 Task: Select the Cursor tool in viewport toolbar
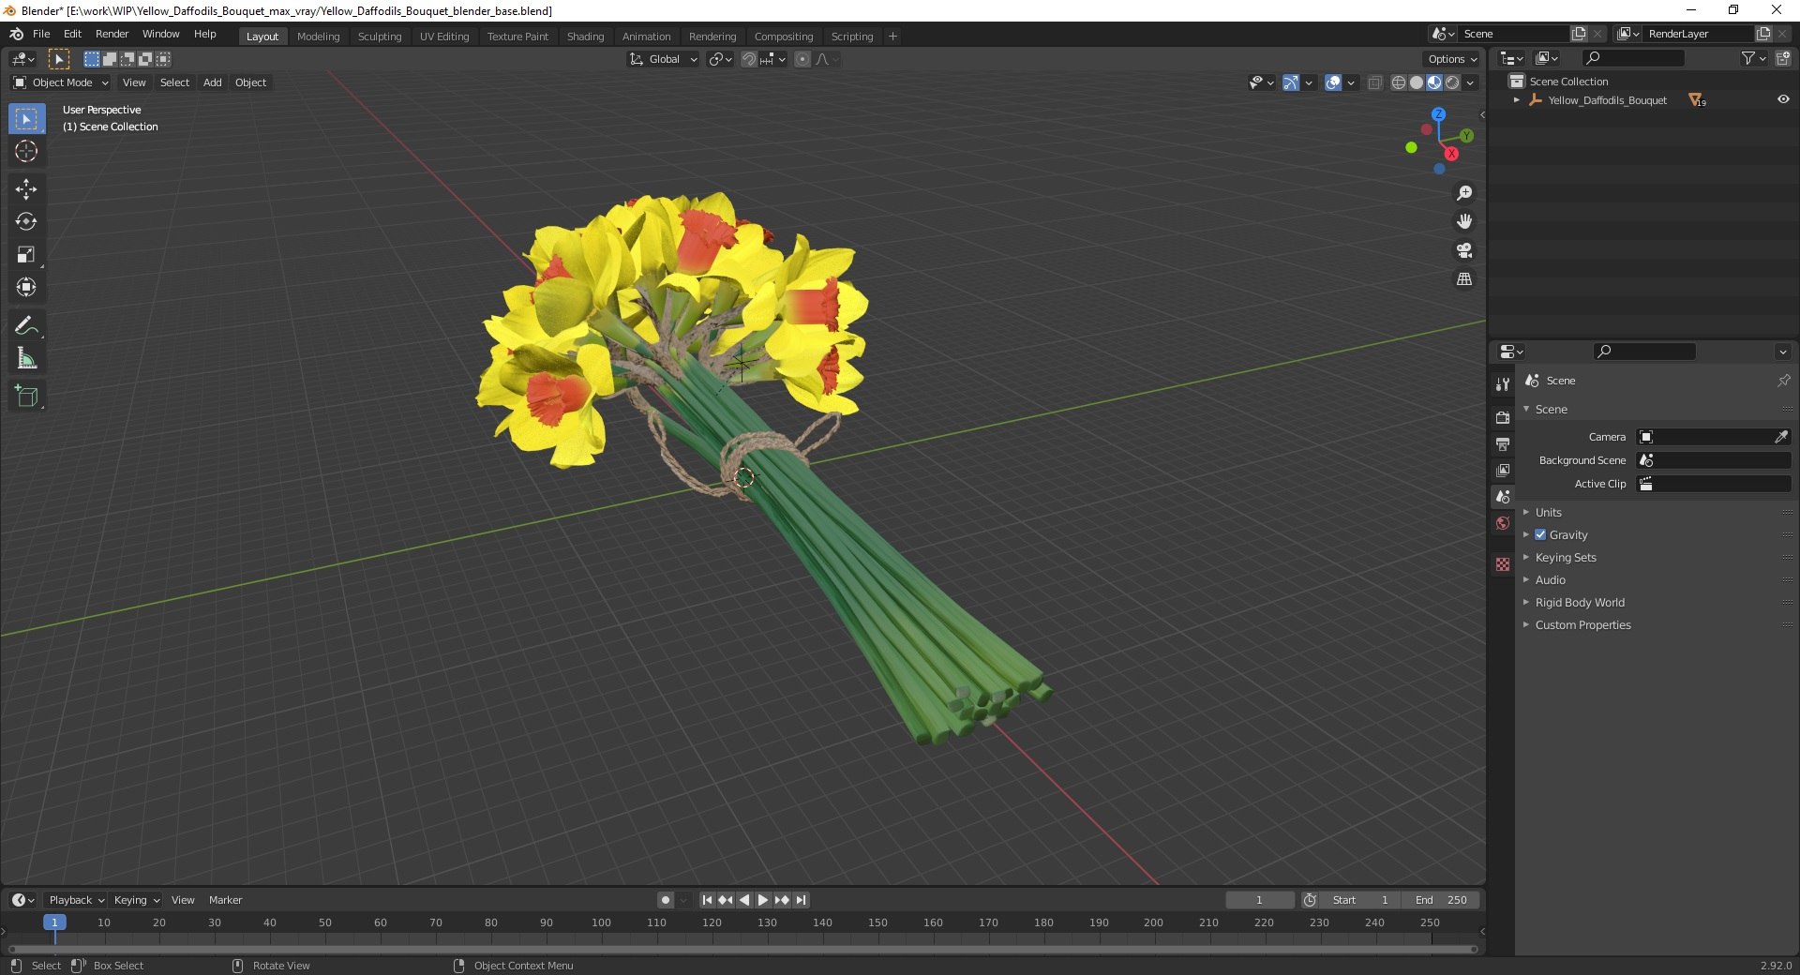(x=26, y=151)
